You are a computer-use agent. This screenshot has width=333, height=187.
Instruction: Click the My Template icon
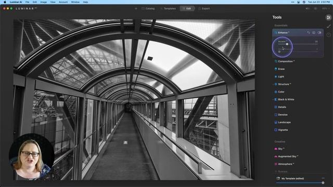pos(278,179)
